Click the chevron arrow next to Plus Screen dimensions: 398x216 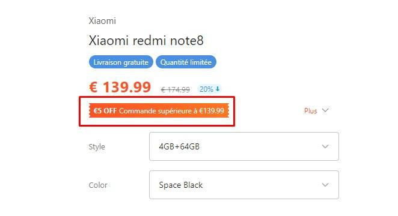coord(325,110)
